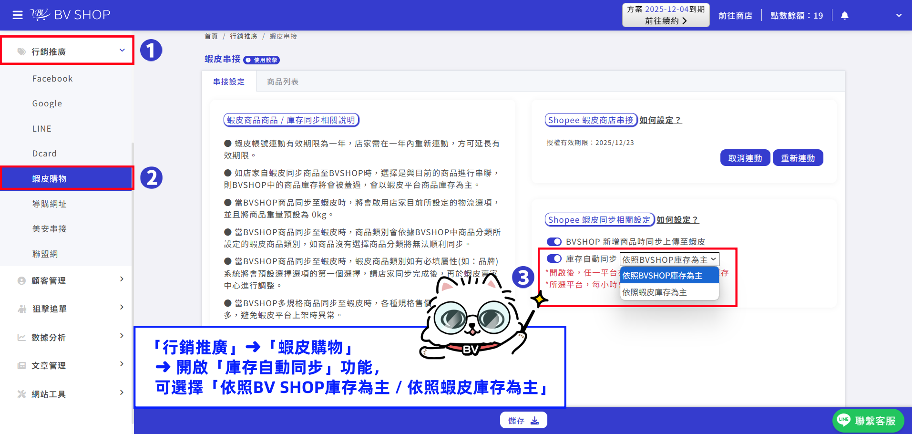The image size is (912, 434).
Task: Collapse the 行銷推廣 menu chevron
Action: click(x=122, y=51)
